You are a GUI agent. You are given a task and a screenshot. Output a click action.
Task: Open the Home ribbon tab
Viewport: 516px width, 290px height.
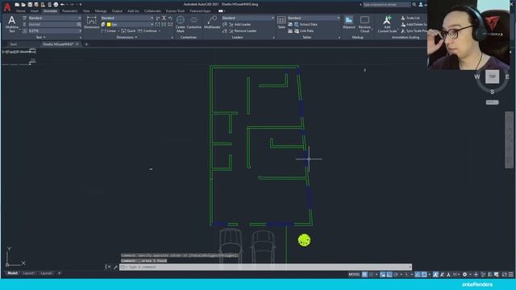pyautogui.click(x=20, y=10)
